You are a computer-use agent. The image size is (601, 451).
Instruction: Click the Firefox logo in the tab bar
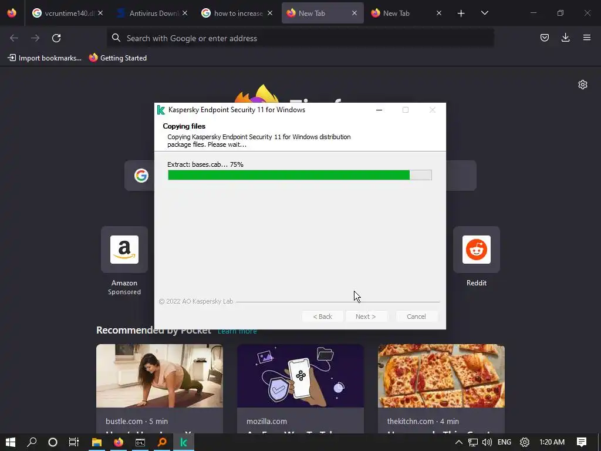tap(12, 13)
